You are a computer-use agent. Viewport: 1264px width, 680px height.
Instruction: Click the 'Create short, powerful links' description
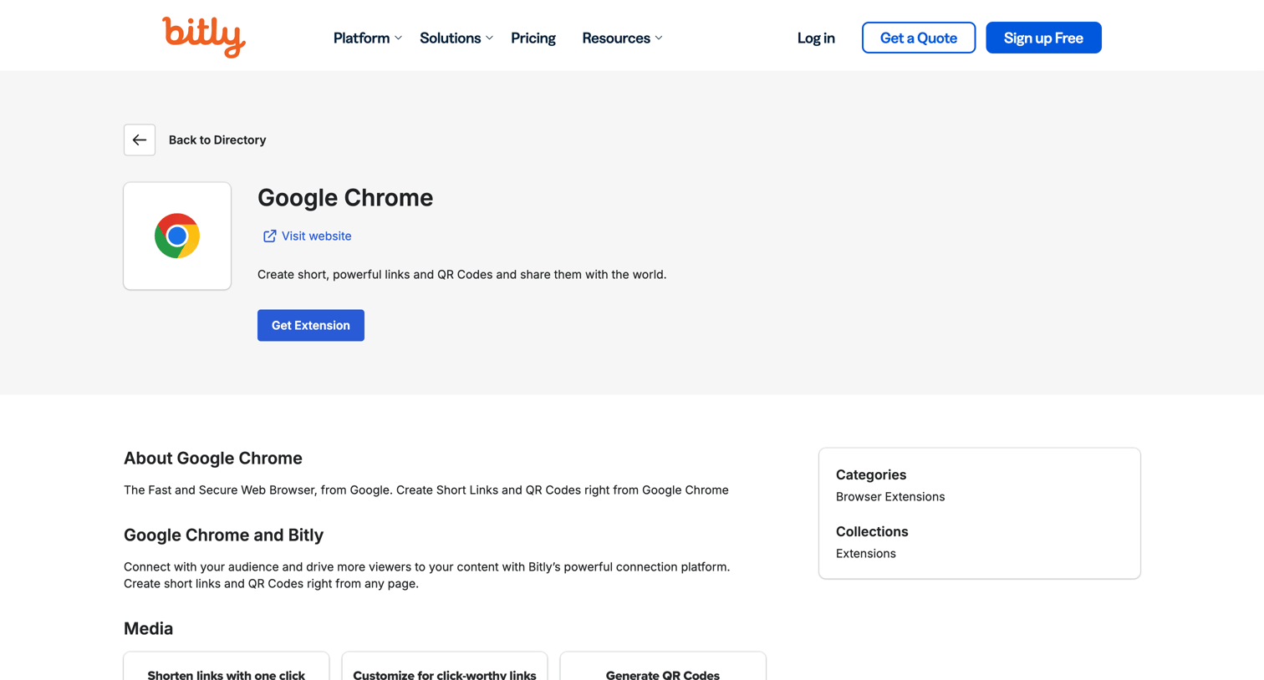pyautogui.click(x=462, y=274)
